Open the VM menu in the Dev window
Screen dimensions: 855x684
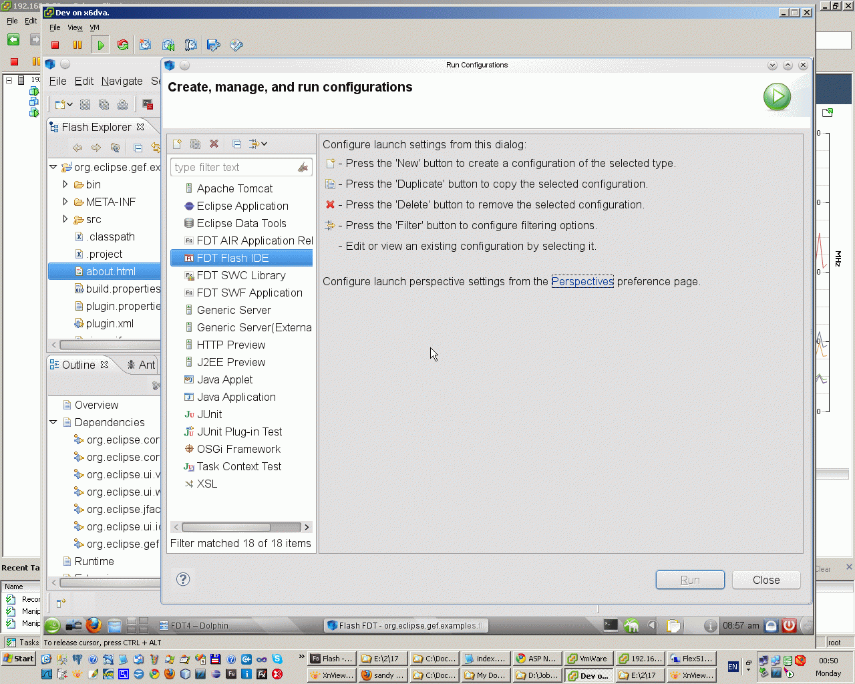click(x=94, y=27)
